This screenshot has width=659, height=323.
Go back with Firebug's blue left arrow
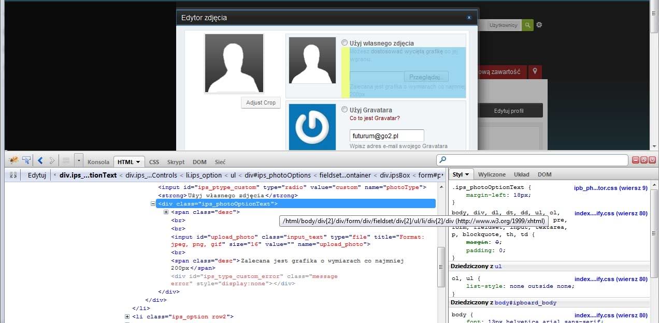pyautogui.click(x=40, y=160)
